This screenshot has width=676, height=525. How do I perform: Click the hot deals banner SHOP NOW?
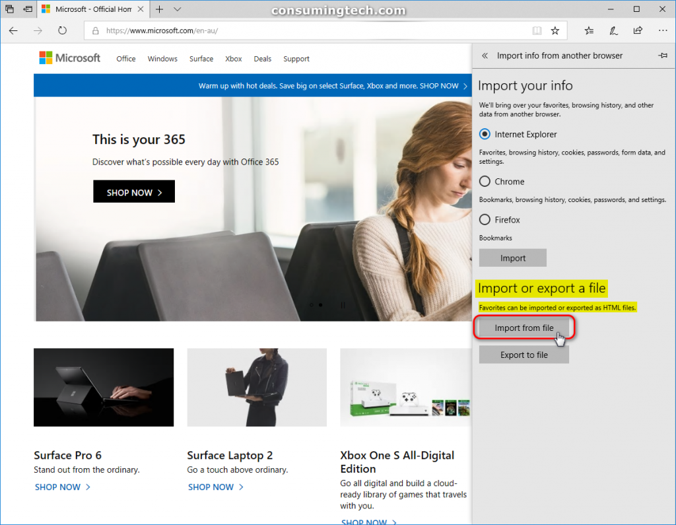[443, 86]
